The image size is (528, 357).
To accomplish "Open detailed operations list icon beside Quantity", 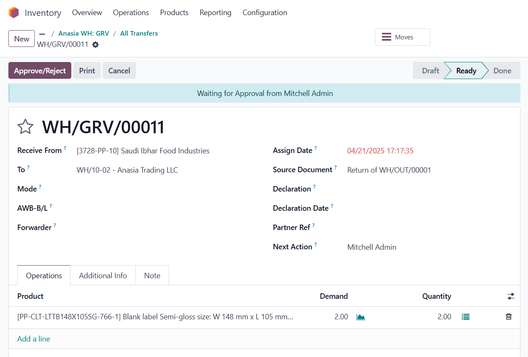I will [x=466, y=317].
